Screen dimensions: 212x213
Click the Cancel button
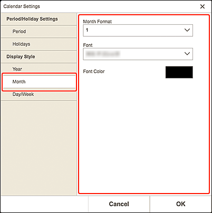[x=119, y=204]
